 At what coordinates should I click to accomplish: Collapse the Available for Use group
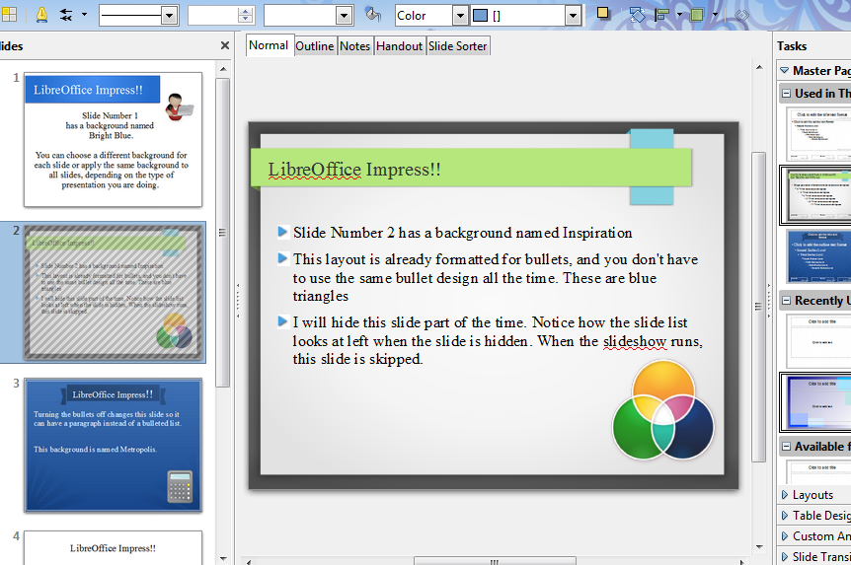tap(787, 447)
